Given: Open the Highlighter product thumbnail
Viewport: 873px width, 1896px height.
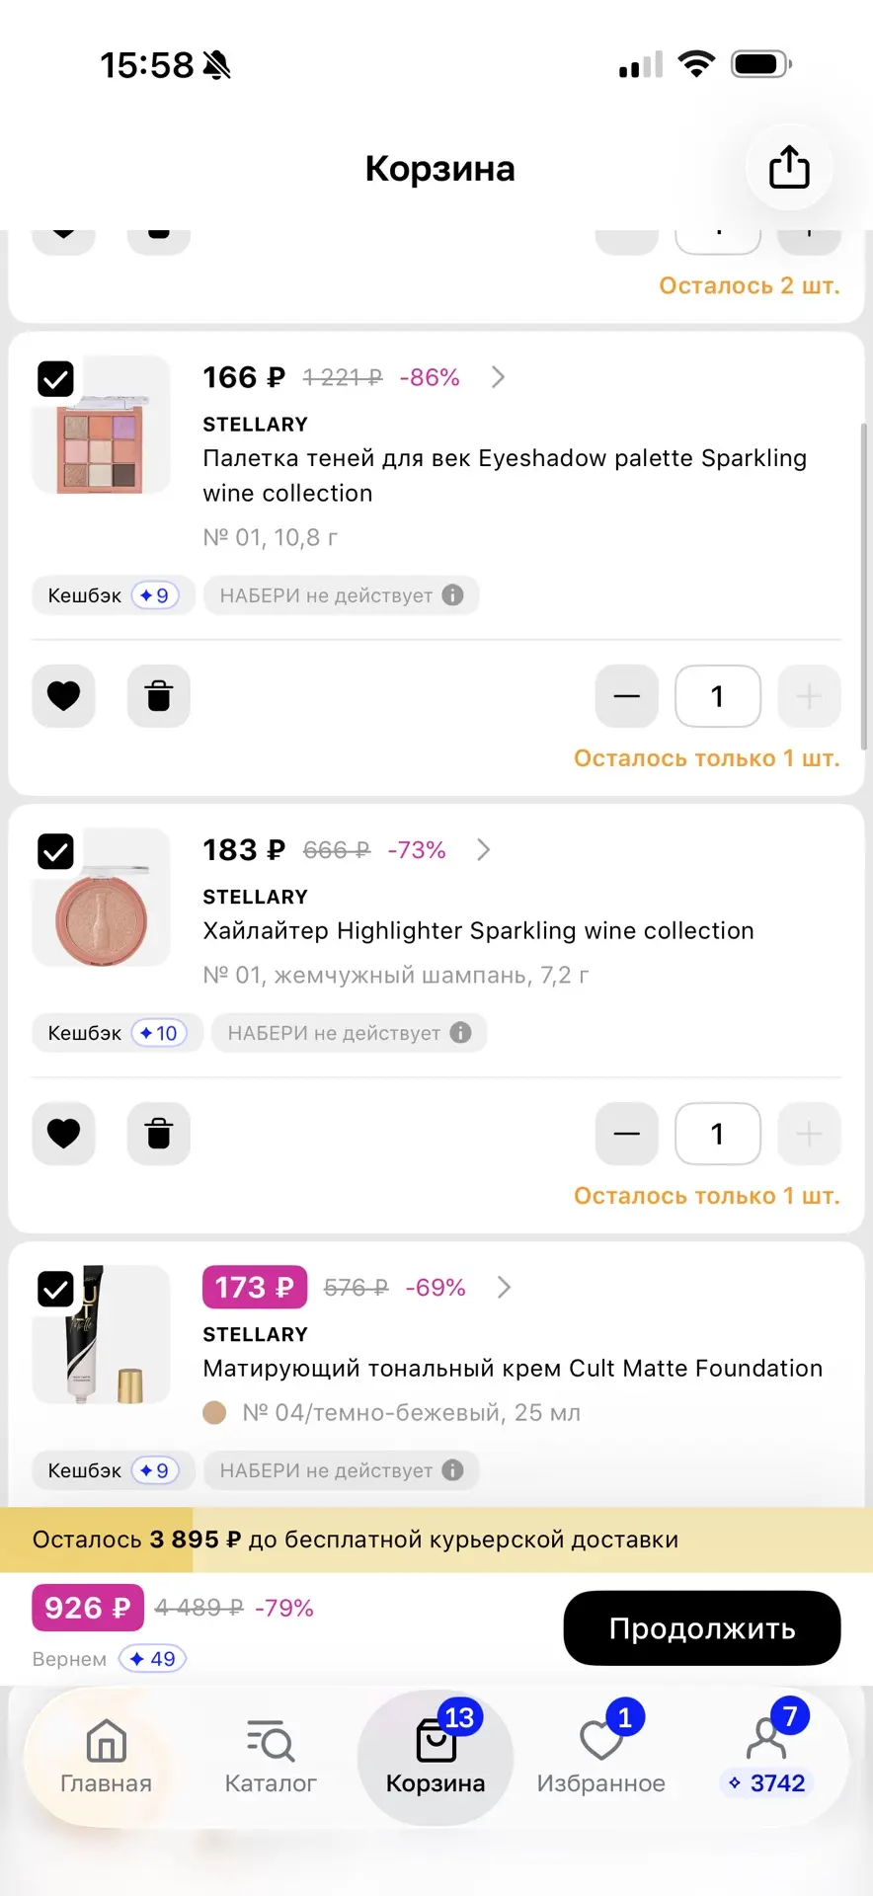Looking at the screenshot, I should [x=102, y=898].
